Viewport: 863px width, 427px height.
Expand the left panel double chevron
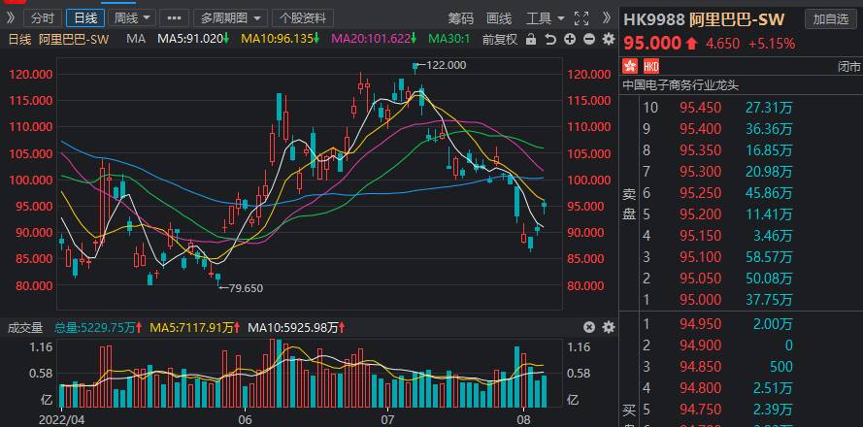11,18
